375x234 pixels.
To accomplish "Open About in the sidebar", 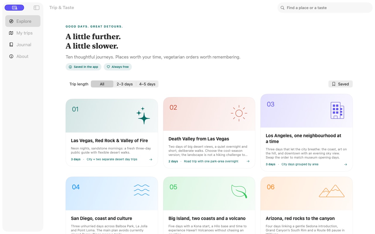I will coord(23,56).
